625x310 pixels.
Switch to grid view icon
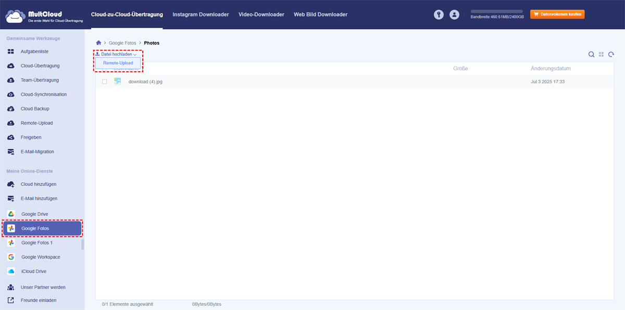(602, 54)
